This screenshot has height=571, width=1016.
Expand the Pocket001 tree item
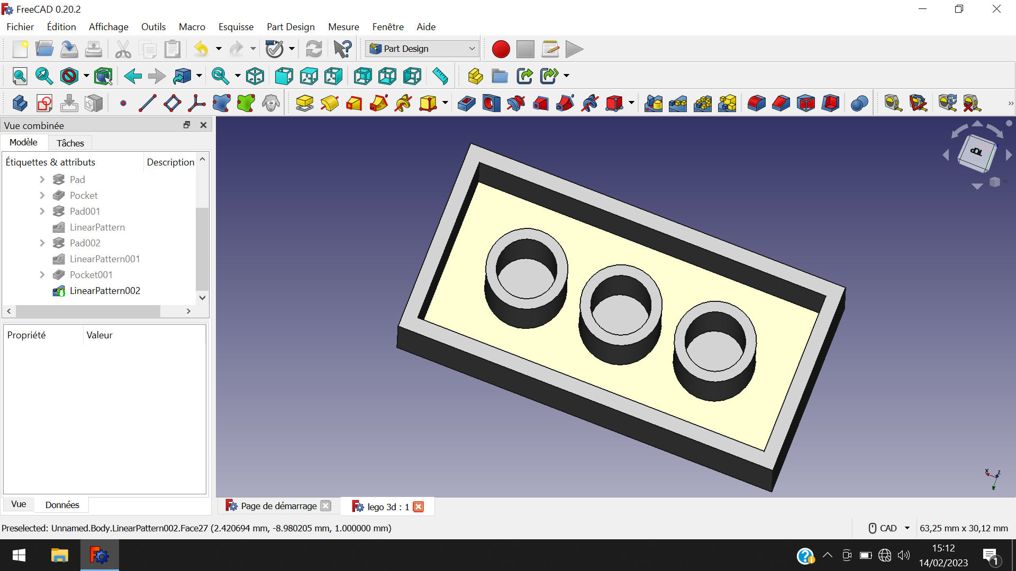(42, 275)
